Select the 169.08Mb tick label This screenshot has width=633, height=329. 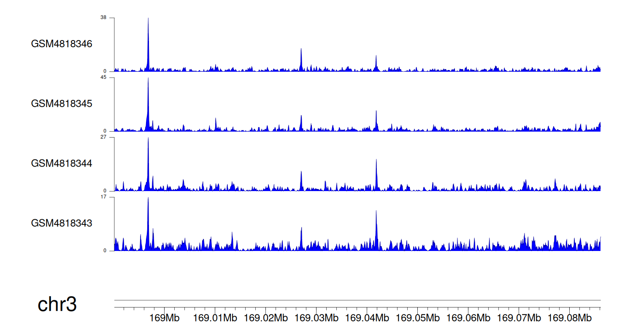click(x=570, y=318)
